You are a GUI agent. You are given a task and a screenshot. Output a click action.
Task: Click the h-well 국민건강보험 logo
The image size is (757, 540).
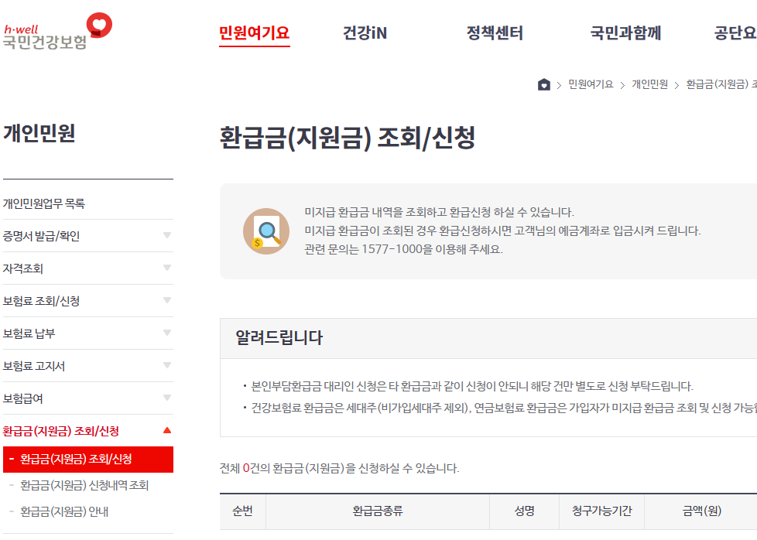click(57, 32)
